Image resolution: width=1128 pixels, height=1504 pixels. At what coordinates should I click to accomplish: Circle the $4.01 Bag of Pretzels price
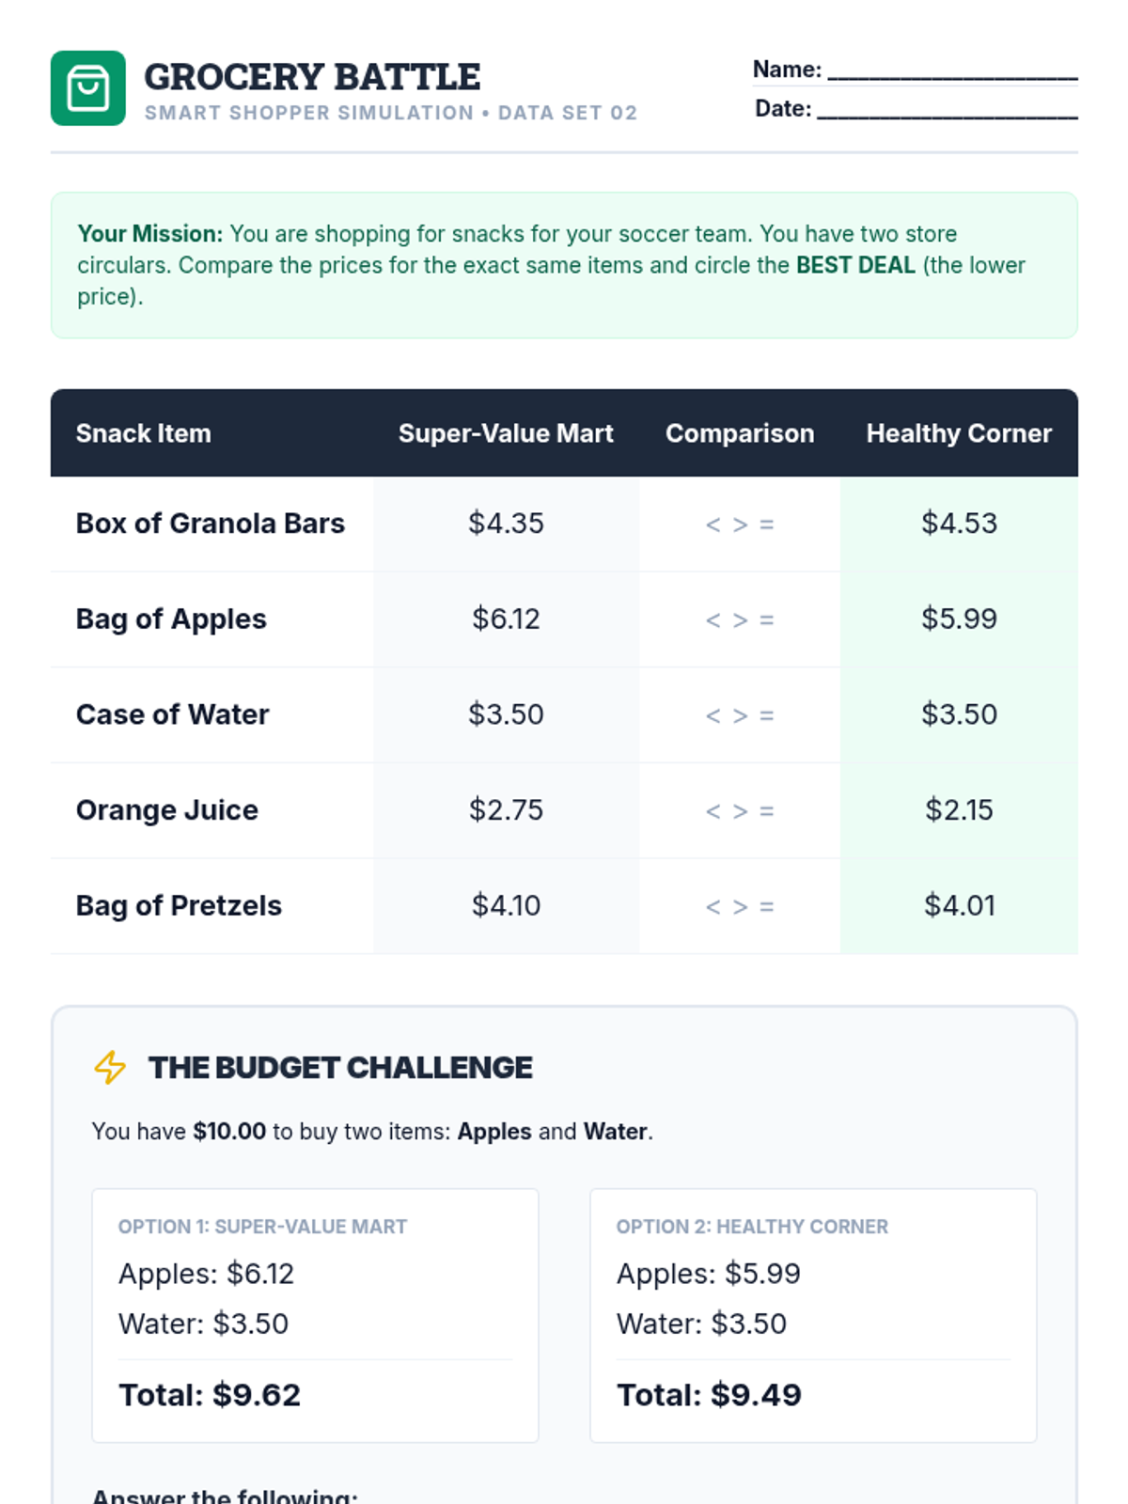959,906
